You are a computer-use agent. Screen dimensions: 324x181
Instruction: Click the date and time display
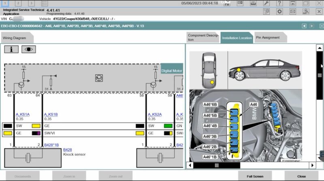200,3
